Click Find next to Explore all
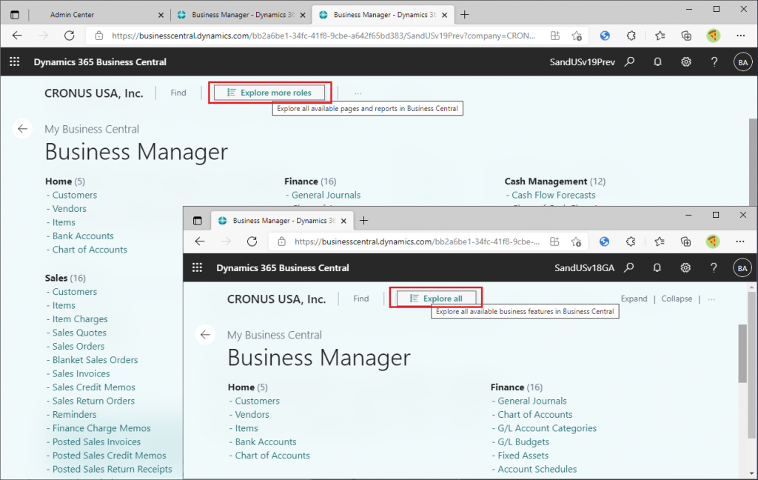 360,299
